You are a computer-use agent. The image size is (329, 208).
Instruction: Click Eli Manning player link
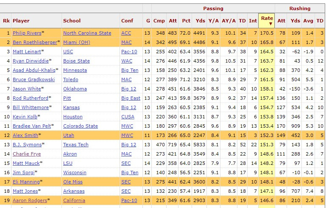coord(26,182)
